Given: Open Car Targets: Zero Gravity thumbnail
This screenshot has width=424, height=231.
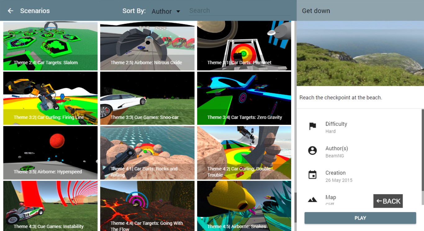Looking at the screenshot, I should pyautogui.click(x=244, y=98).
